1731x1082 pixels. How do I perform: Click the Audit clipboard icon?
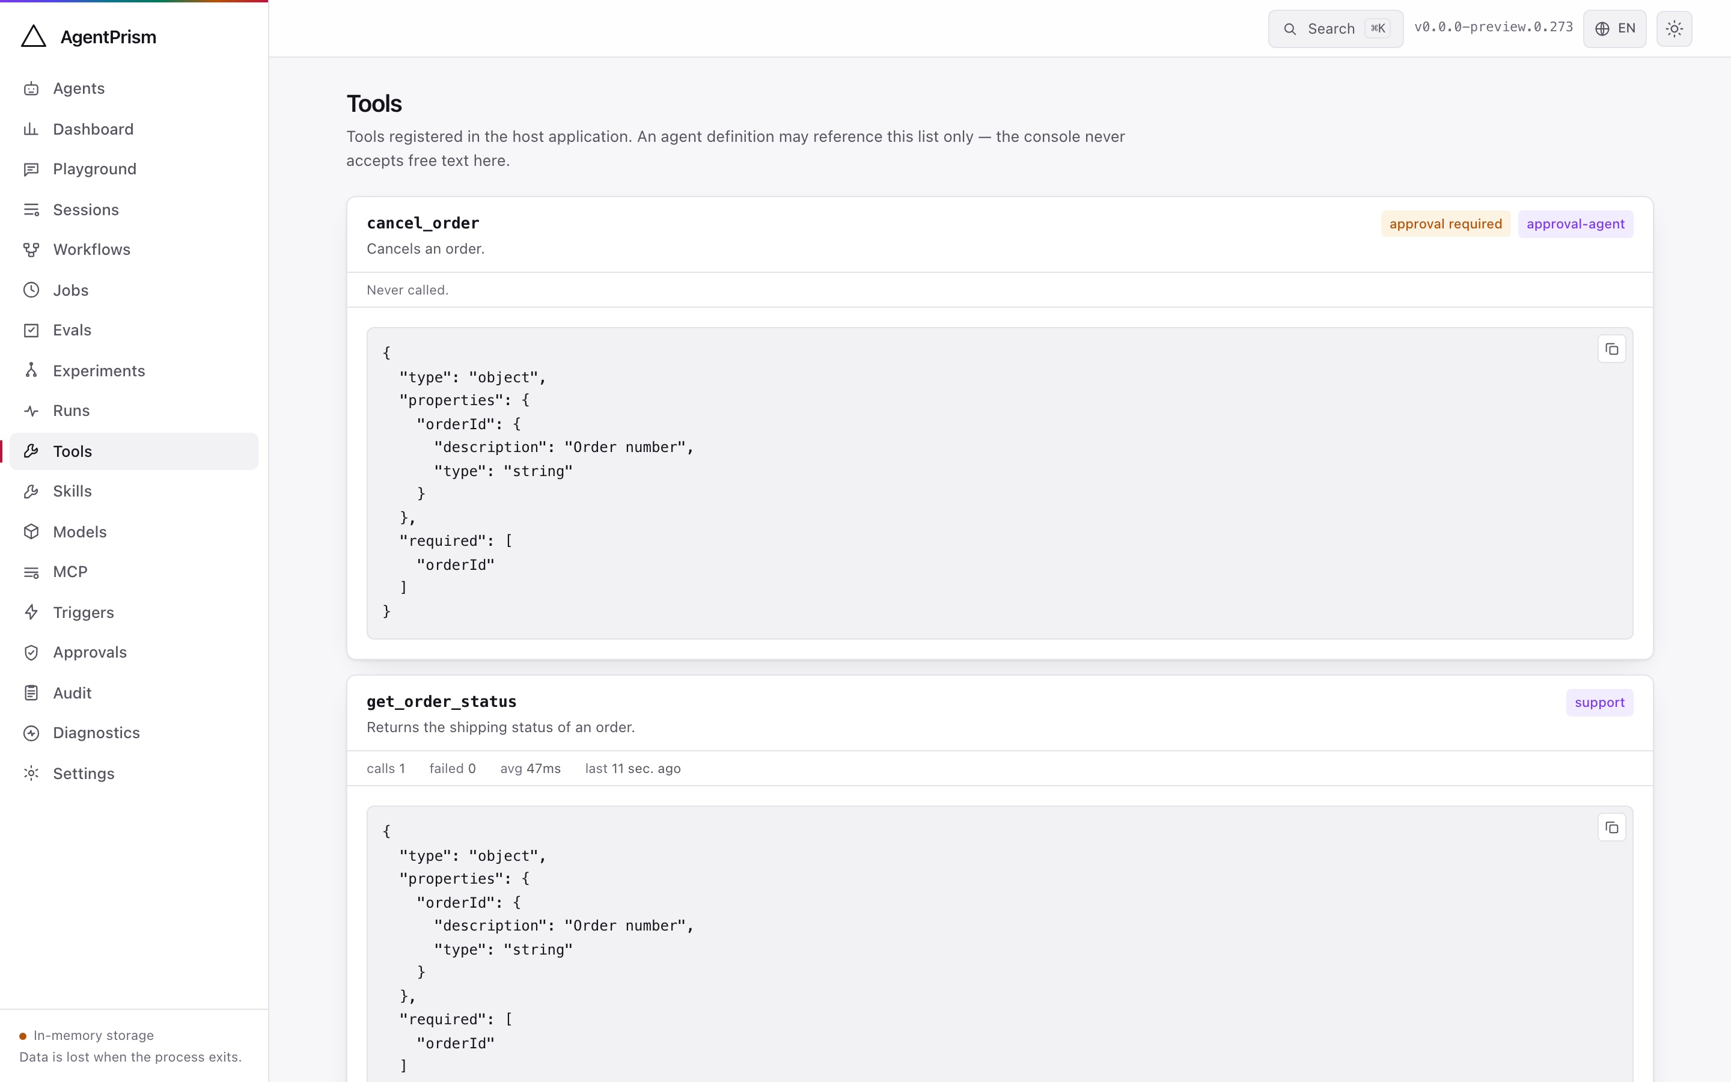31,692
